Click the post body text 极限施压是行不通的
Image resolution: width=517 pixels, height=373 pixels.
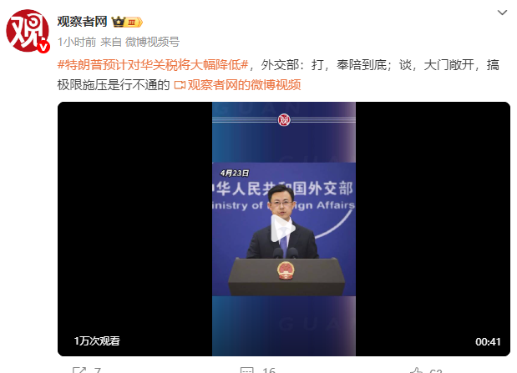coord(114,85)
